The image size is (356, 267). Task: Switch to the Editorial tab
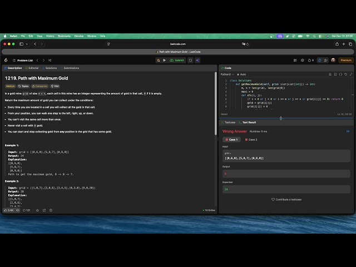(32, 68)
